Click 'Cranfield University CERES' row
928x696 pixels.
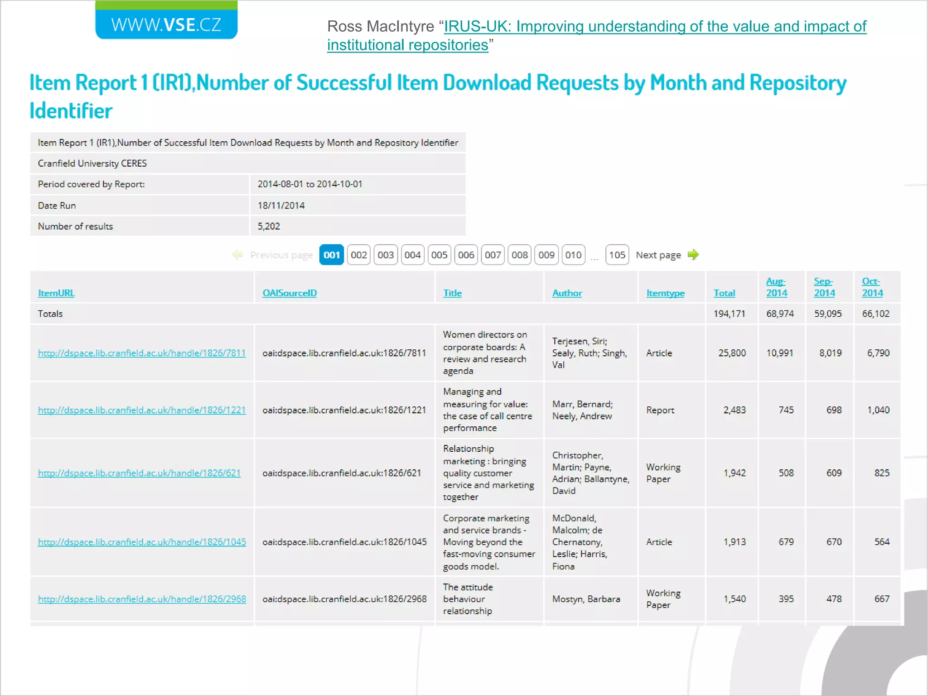coord(248,163)
